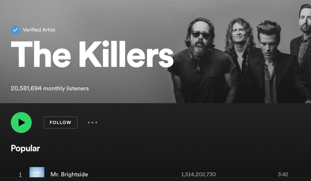Click track number 1 in the list

click(20, 175)
